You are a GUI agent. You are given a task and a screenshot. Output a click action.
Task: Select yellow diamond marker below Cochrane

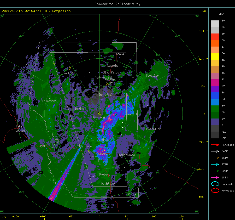[x=89, y=151]
